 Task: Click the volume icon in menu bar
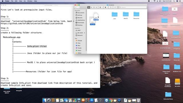(160, 1)
